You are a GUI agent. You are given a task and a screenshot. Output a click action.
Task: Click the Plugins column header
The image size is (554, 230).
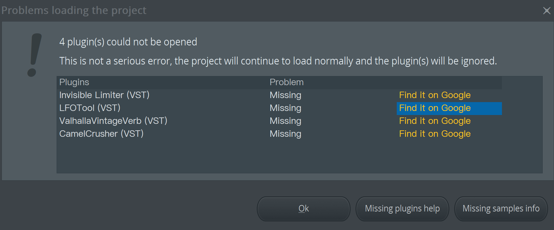74,82
